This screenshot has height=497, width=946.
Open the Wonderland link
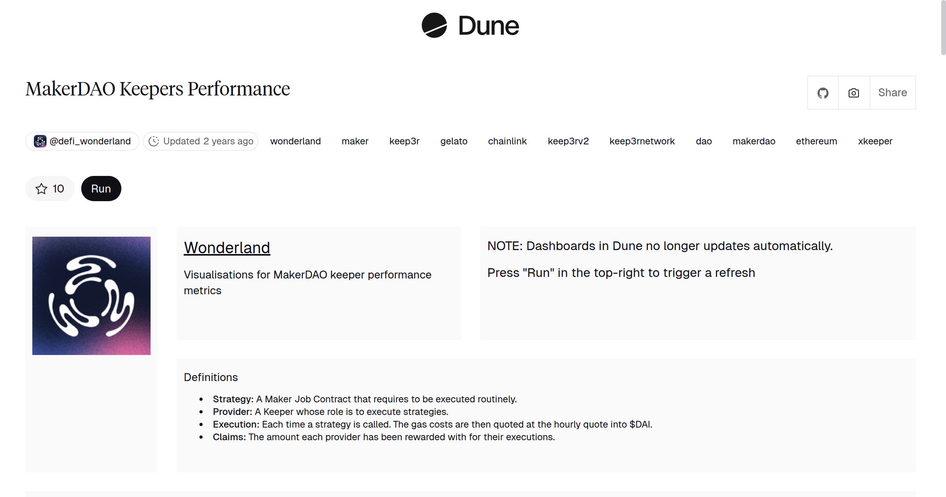(x=227, y=248)
